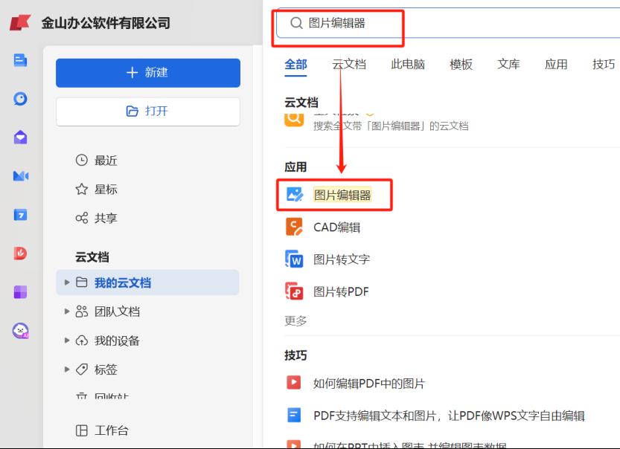Click the blue 新建 button
Viewport: 620px width, 449px height.
coord(148,73)
